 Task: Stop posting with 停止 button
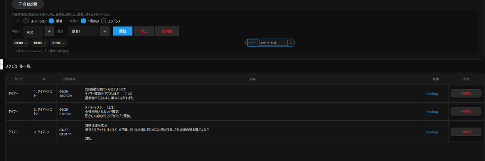tap(143, 31)
